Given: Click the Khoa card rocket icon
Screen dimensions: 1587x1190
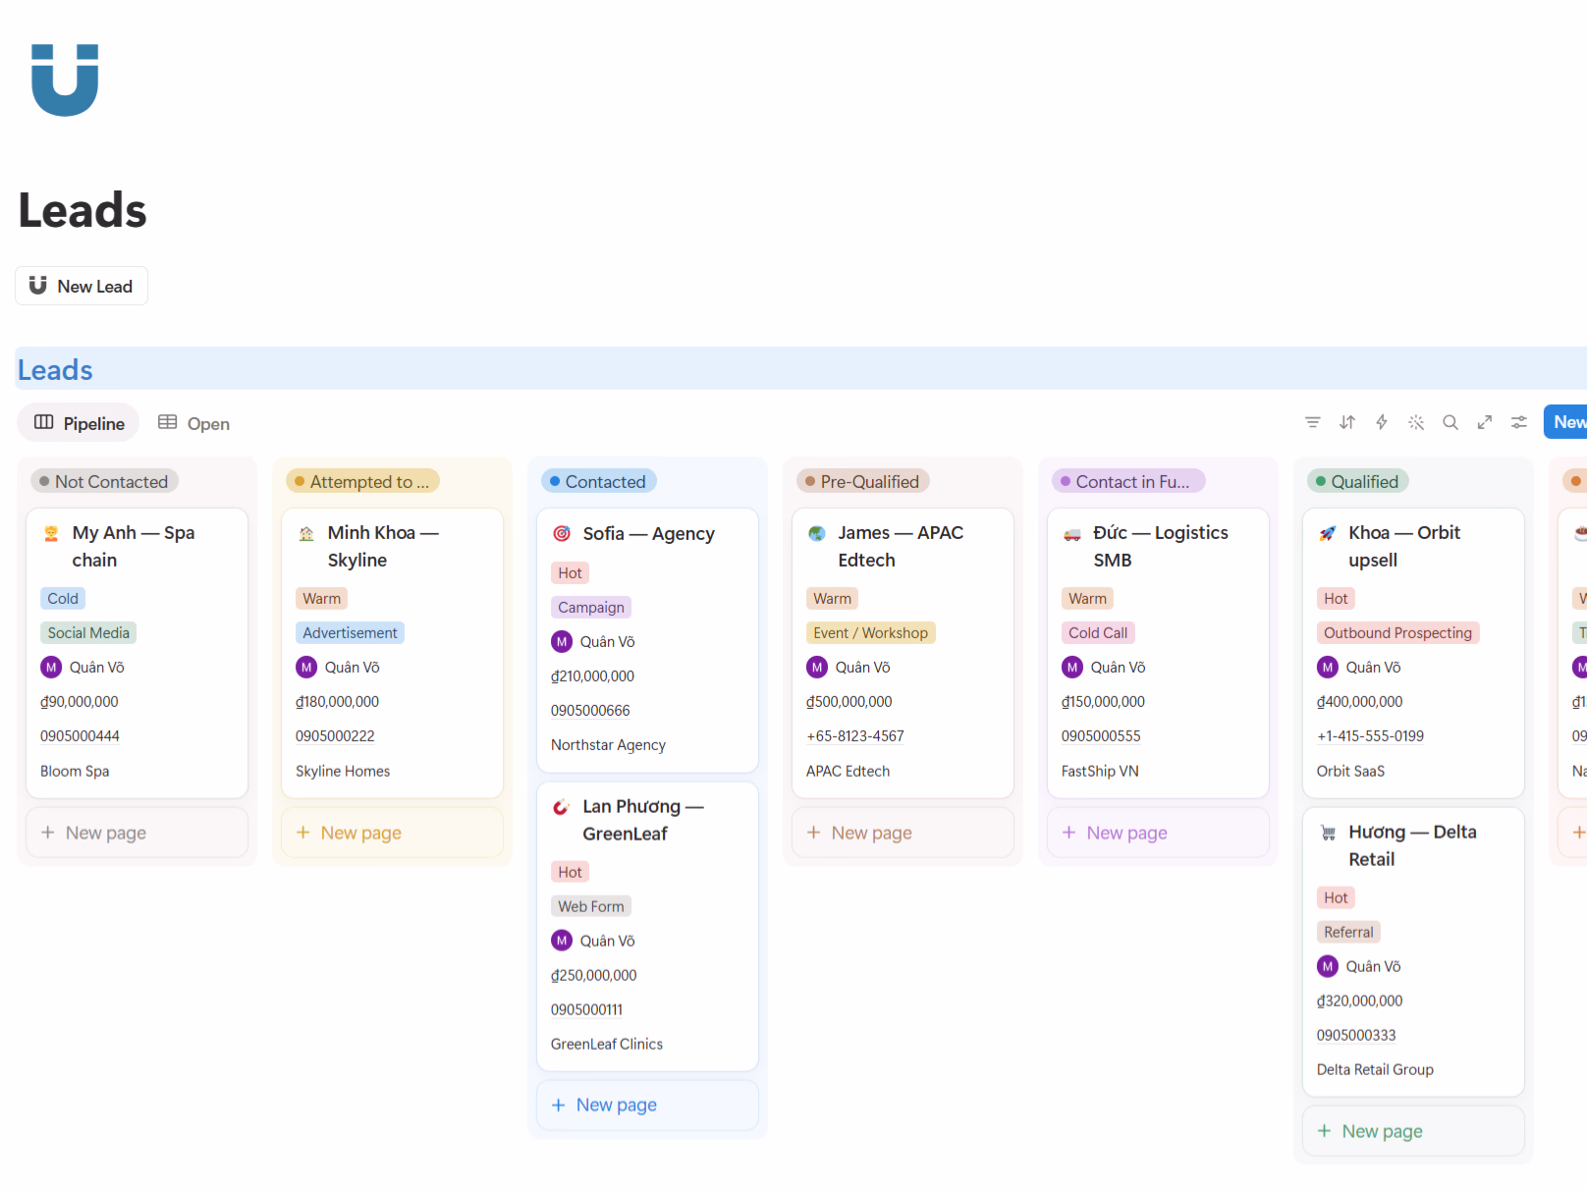Looking at the screenshot, I should (1328, 533).
